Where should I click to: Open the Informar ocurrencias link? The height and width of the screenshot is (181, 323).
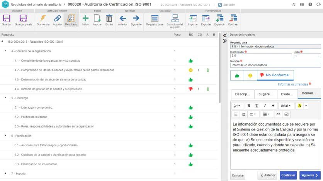tap(293, 84)
